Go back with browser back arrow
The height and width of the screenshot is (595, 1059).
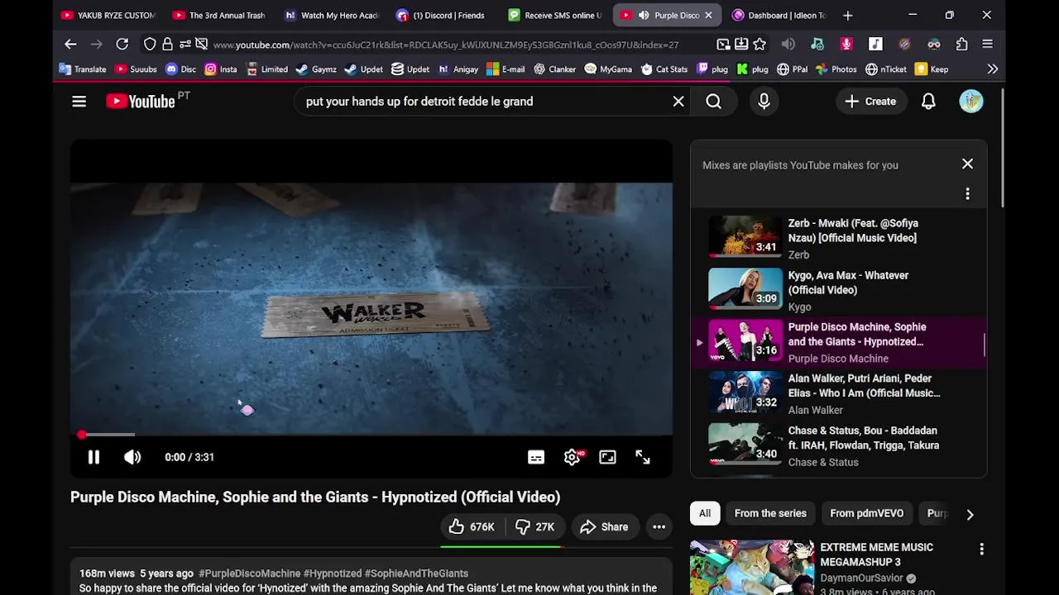point(70,44)
